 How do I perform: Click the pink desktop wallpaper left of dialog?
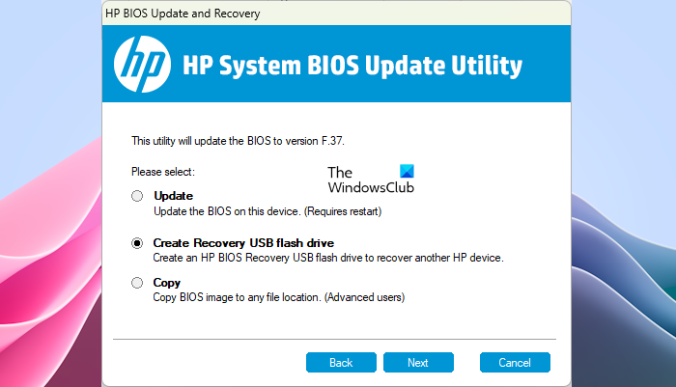coord(48,241)
